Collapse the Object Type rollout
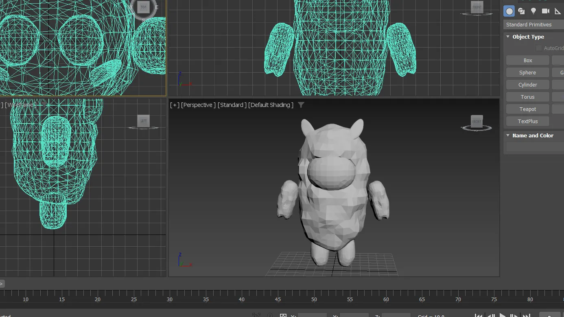The width and height of the screenshot is (564, 317). pos(508,37)
